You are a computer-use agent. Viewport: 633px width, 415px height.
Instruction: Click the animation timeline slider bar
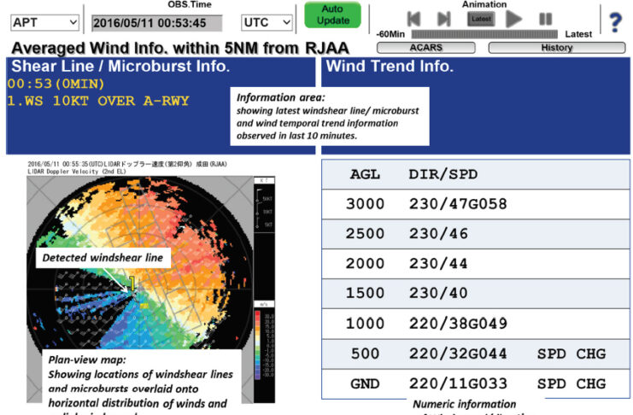pos(484,34)
